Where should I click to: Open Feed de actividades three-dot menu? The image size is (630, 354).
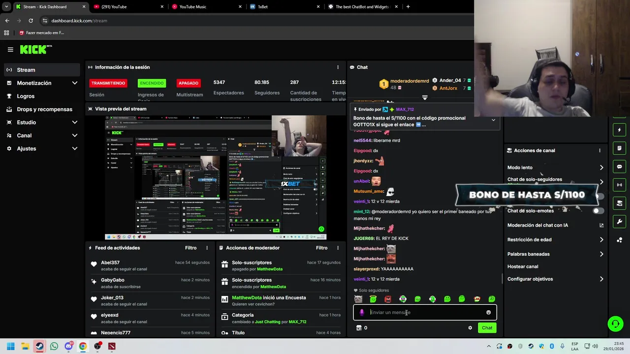[x=207, y=248]
